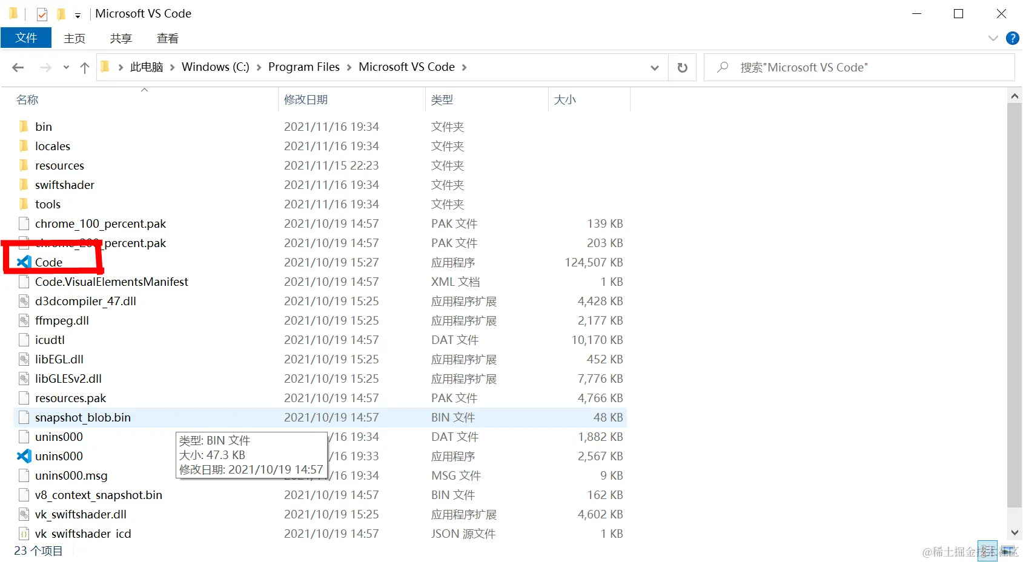Switch to the 查看 ribbon tab

(x=168, y=38)
